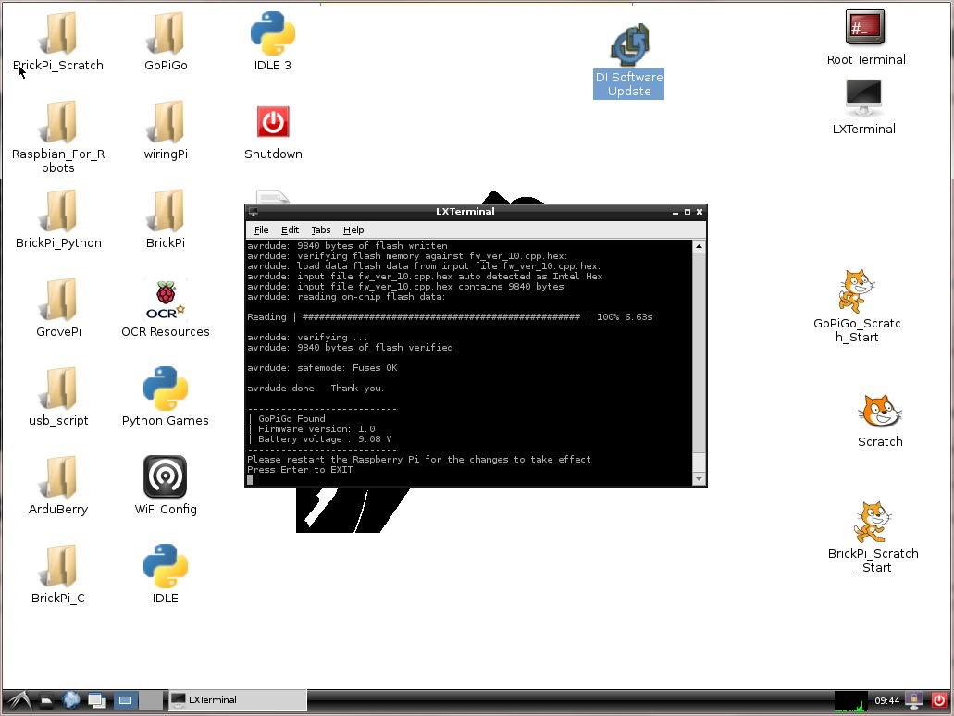The height and width of the screenshot is (716, 954).
Task: Launch IDLE 3 Python icon
Action: click(273, 33)
